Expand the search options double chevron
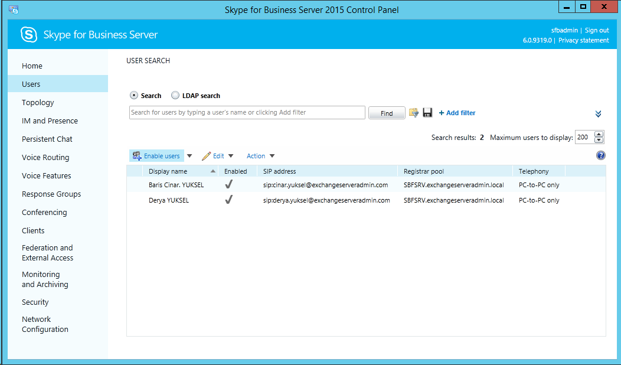 (598, 114)
